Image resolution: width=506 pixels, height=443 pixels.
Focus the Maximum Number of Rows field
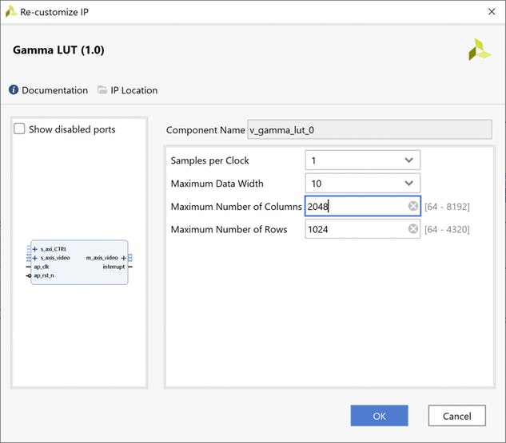click(x=356, y=229)
